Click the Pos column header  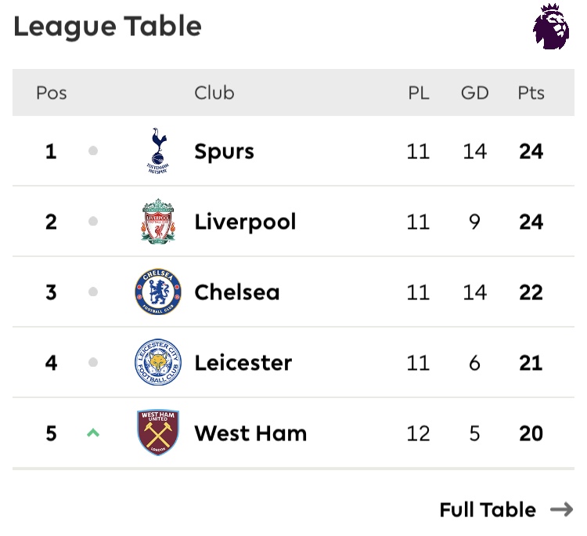coord(52,92)
